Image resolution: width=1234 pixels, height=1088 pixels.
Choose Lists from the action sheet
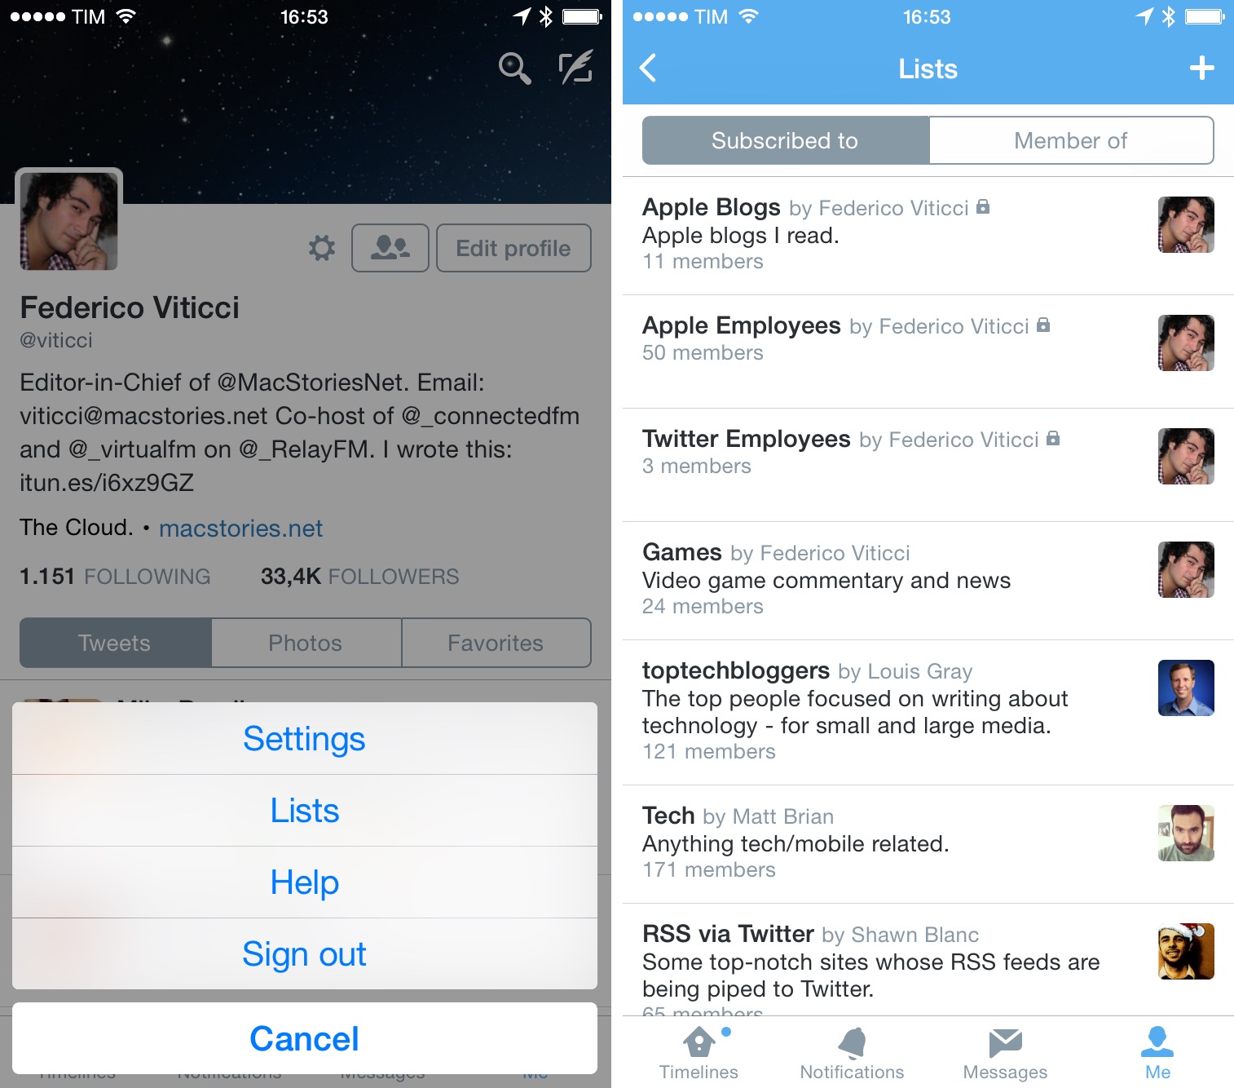tap(305, 811)
